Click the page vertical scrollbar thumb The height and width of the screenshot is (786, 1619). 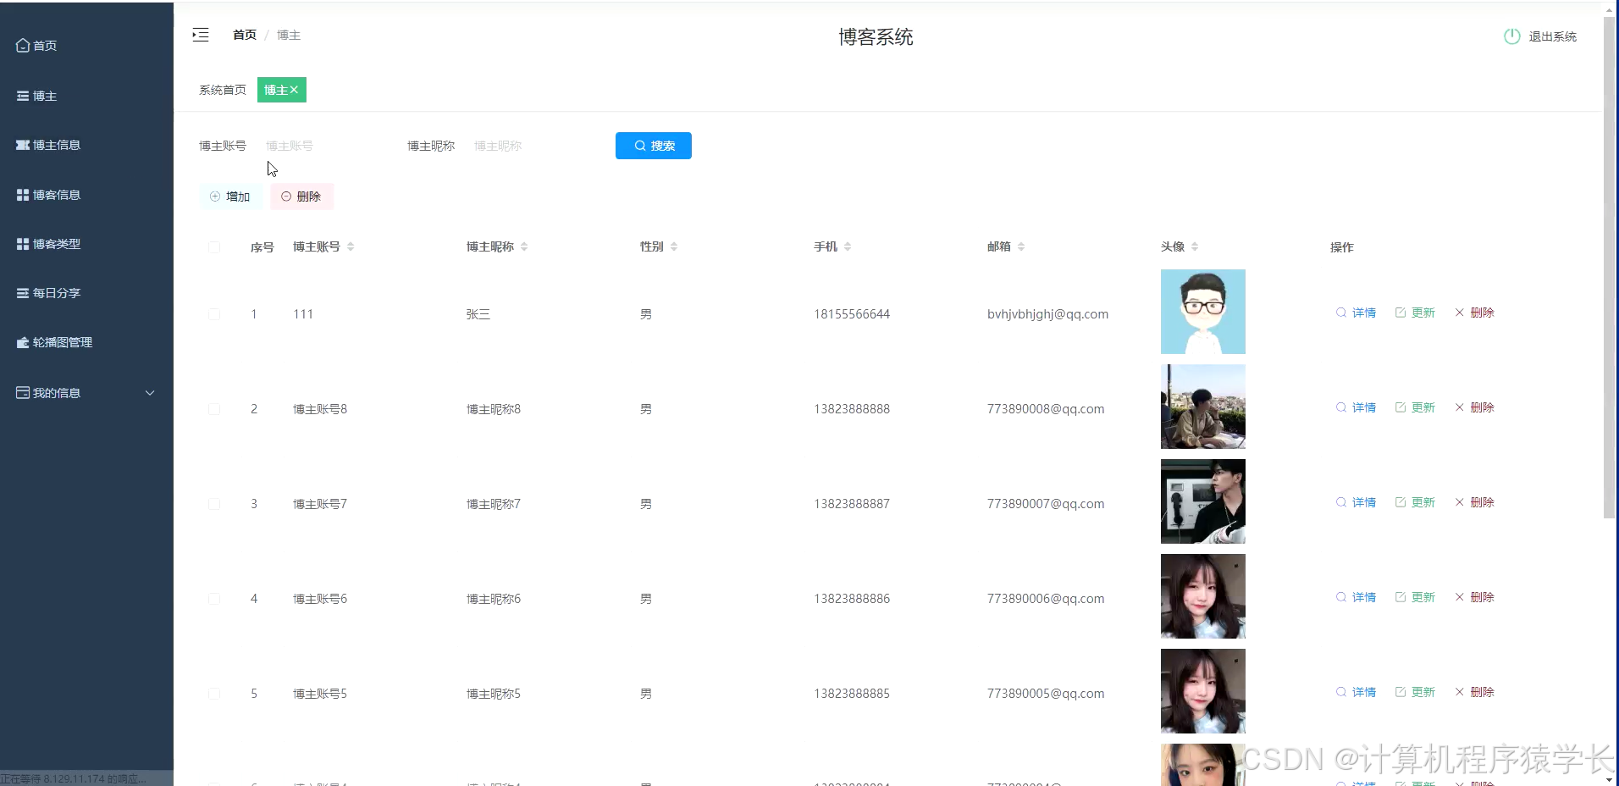[x=1610, y=267]
